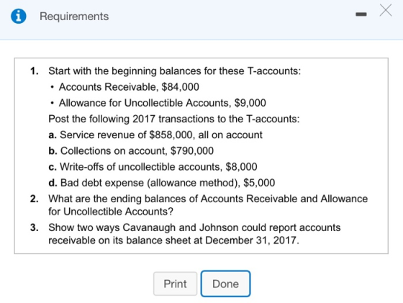Viewport: 403px width, 303px height.
Task: Close the Requirements dialog with the X
Action: pos(386,11)
